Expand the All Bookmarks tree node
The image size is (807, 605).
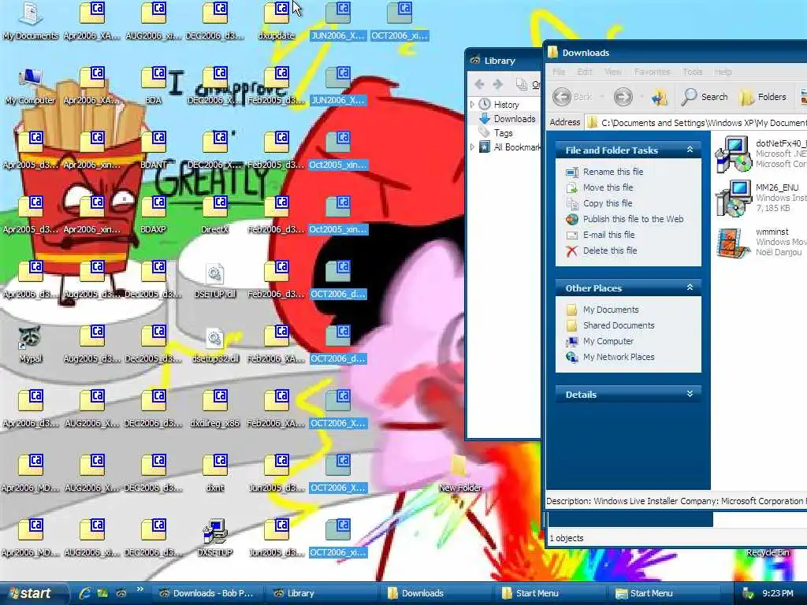(x=472, y=147)
